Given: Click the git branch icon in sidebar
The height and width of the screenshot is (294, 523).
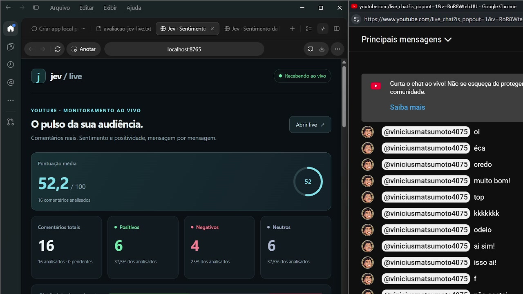Looking at the screenshot, I should coord(11,122).
